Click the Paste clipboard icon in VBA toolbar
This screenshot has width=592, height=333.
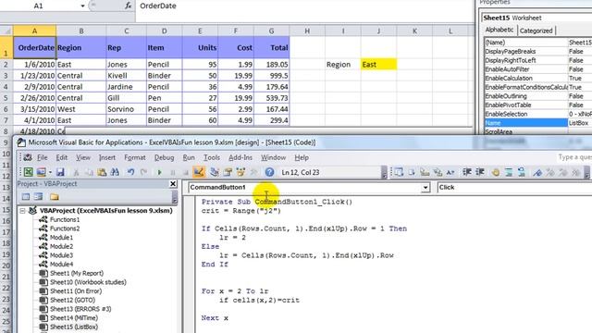click(x=102, y=172)
